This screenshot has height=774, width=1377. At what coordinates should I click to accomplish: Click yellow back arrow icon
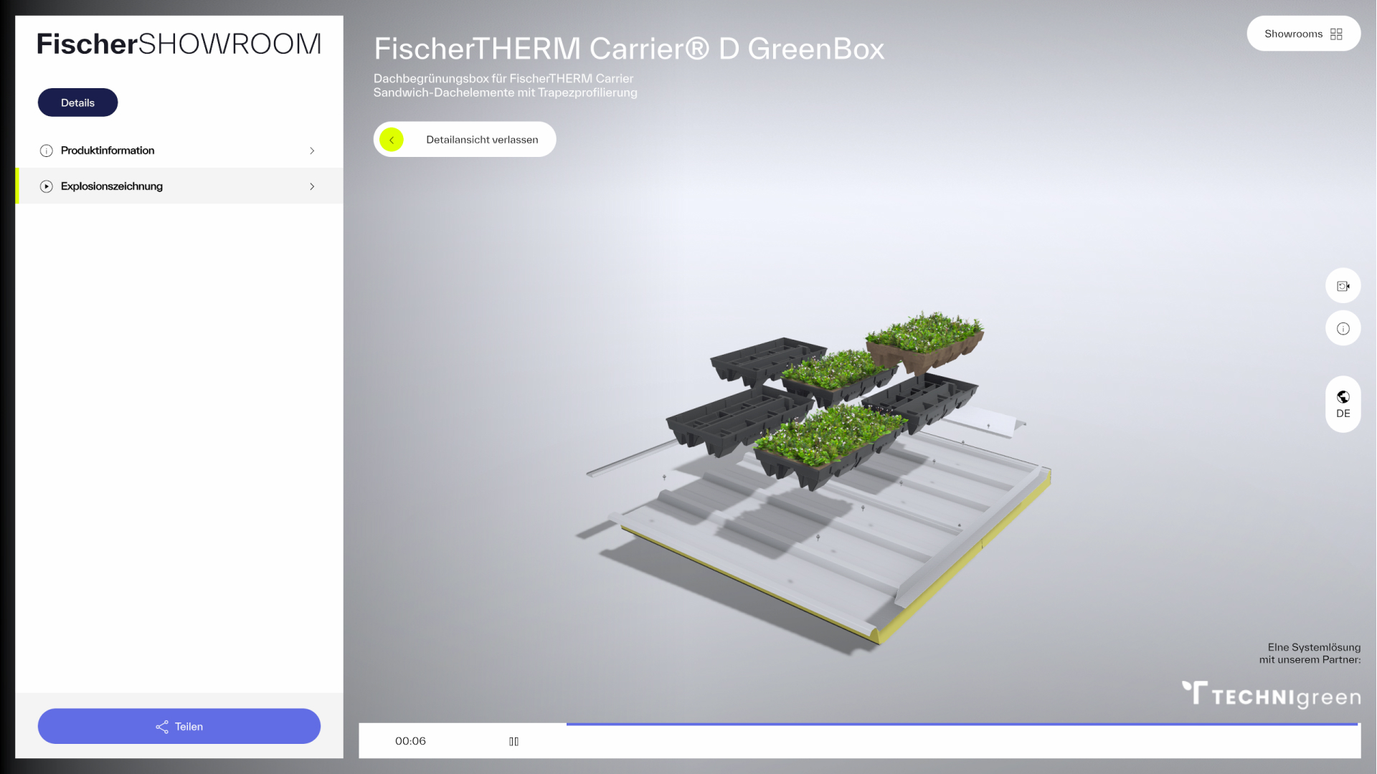coord(392,140)
